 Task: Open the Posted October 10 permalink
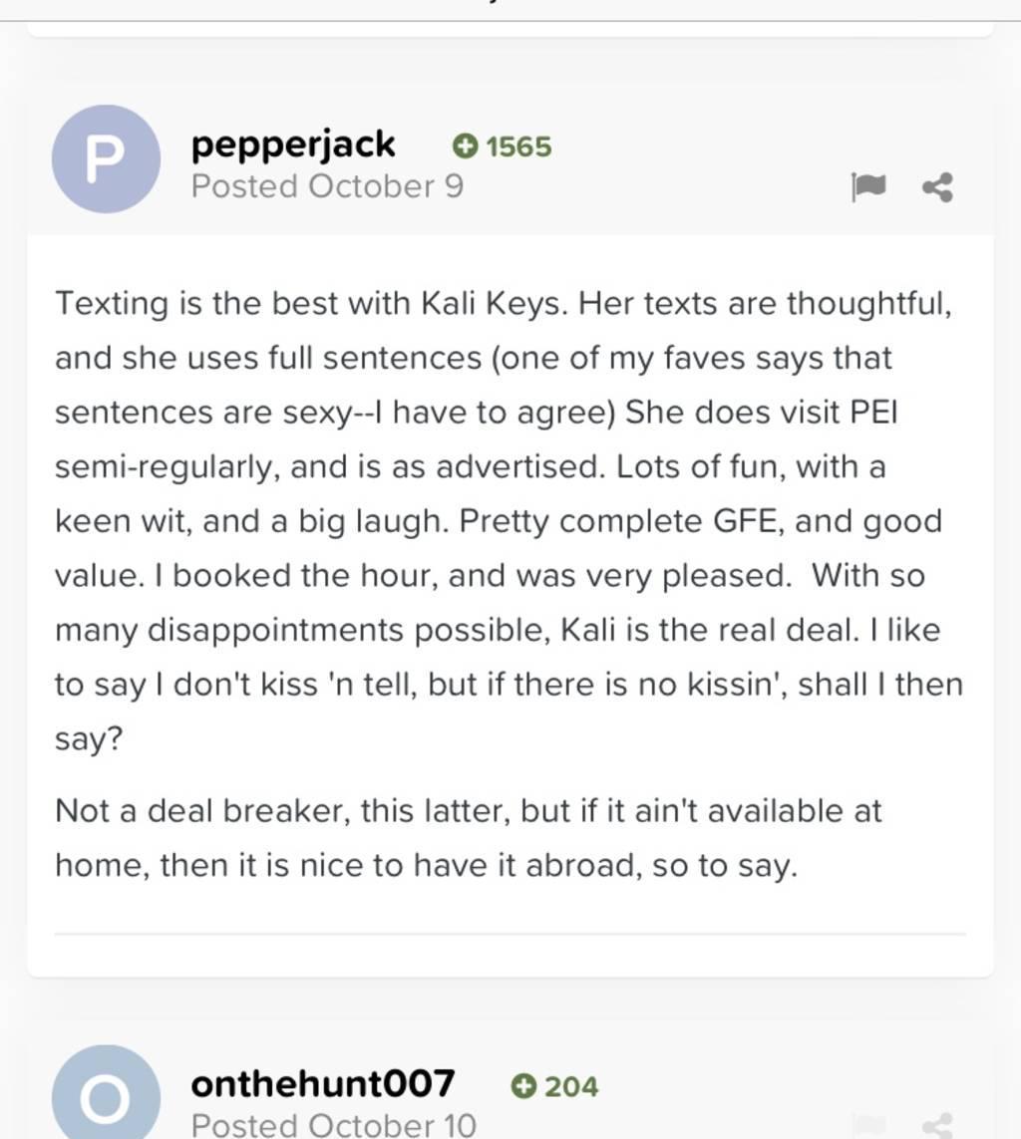(x=334, y=1124)
